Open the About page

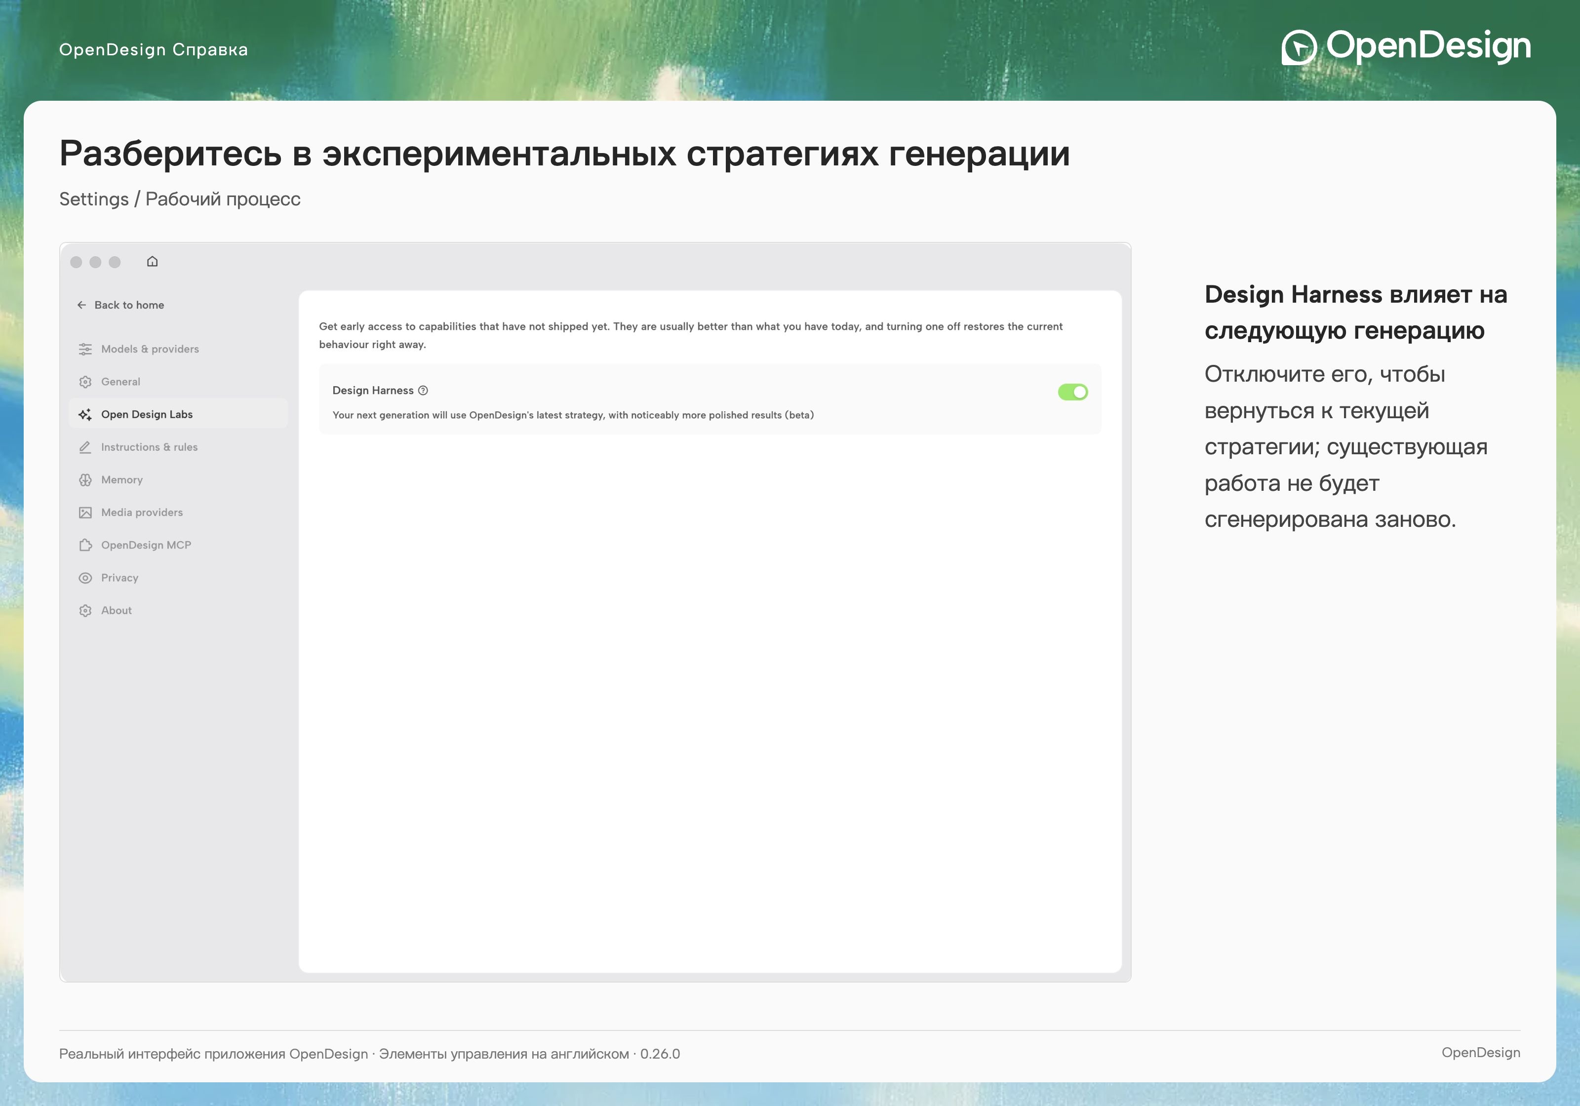(178, 610)
